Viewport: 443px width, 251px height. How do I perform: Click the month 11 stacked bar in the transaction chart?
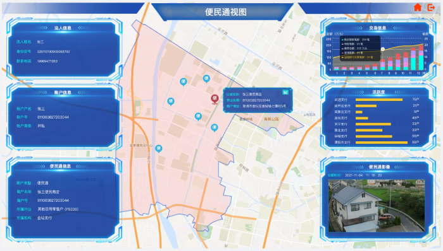point(413,59)
